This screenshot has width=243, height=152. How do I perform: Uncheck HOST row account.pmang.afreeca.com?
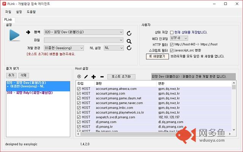(x=79, y=89)
